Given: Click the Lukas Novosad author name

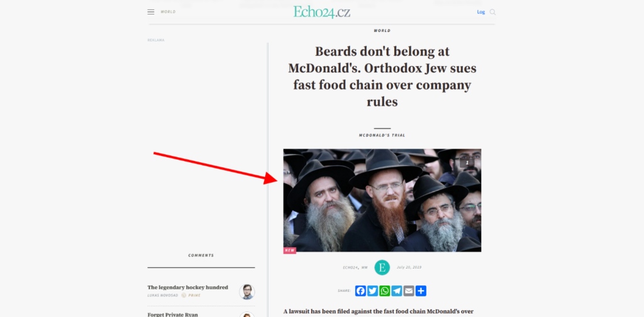Looking at the screenshot, I should (163, 295).
